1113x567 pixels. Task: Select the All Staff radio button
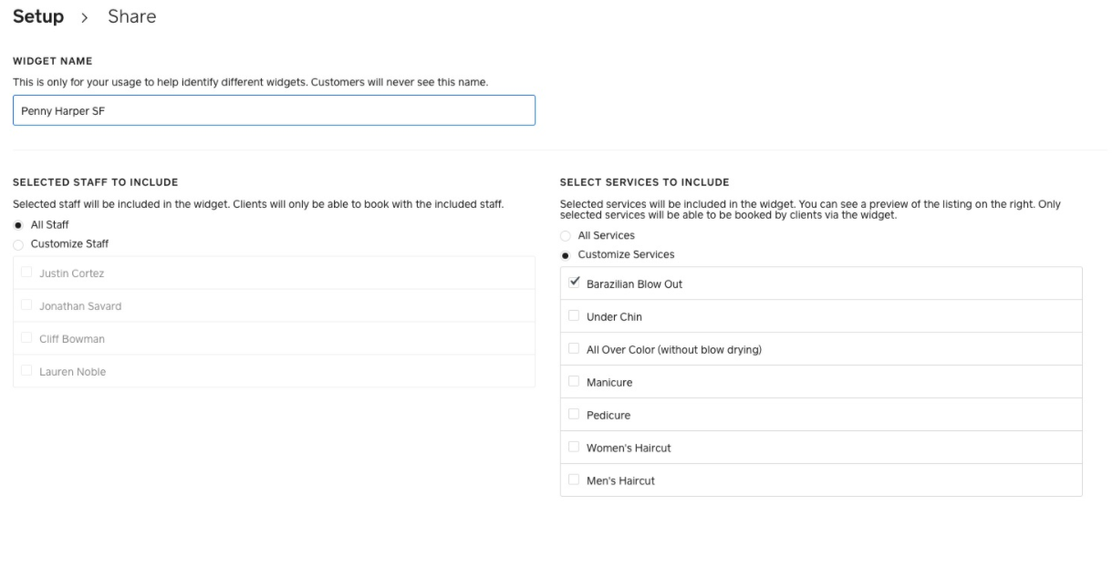click(18, 224)
